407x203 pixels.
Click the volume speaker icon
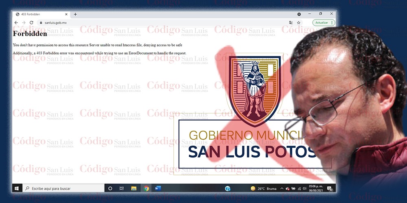(x=304, y=188)
